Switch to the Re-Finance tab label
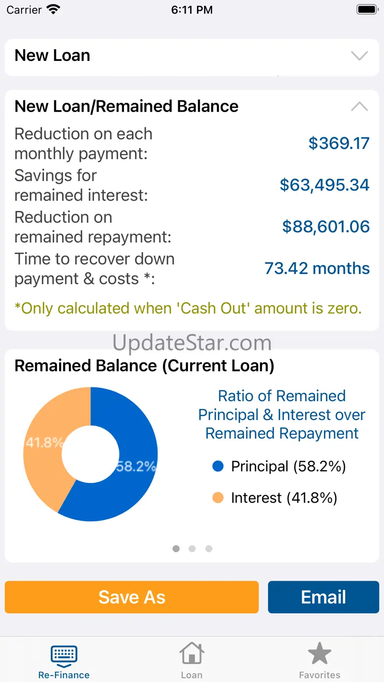384x682 pixels. tap(64, 675)
